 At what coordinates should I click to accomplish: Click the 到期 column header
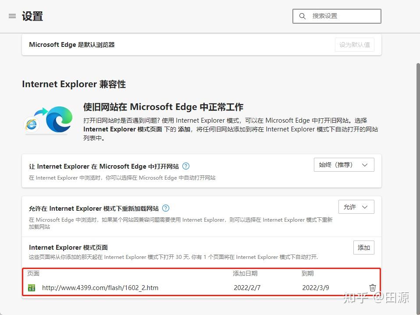[307, 273]
